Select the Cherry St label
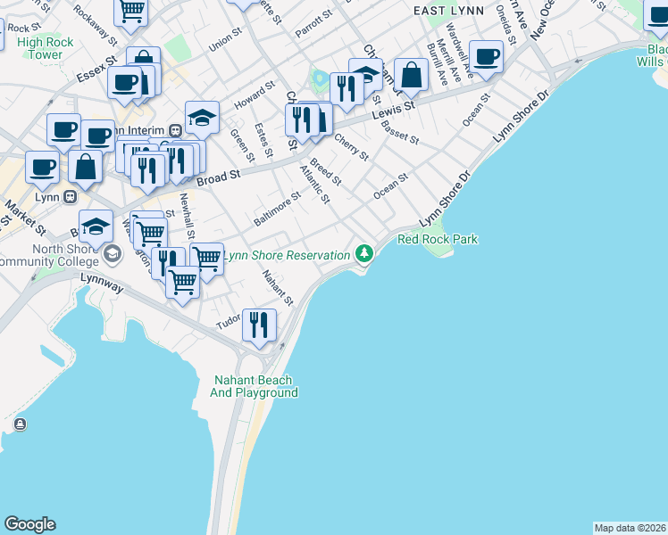668x535 pixels. (x=352, y=147)
